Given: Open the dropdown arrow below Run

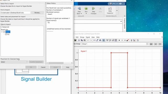Looking at the screenshot, I should point(86,14).
